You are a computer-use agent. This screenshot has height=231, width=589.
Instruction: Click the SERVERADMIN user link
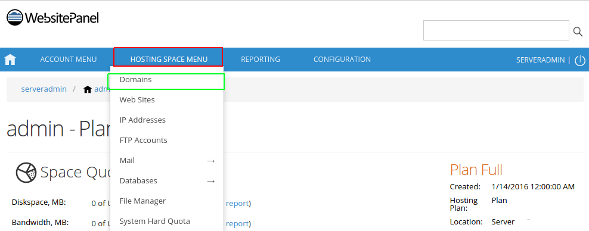click(540, 60)
